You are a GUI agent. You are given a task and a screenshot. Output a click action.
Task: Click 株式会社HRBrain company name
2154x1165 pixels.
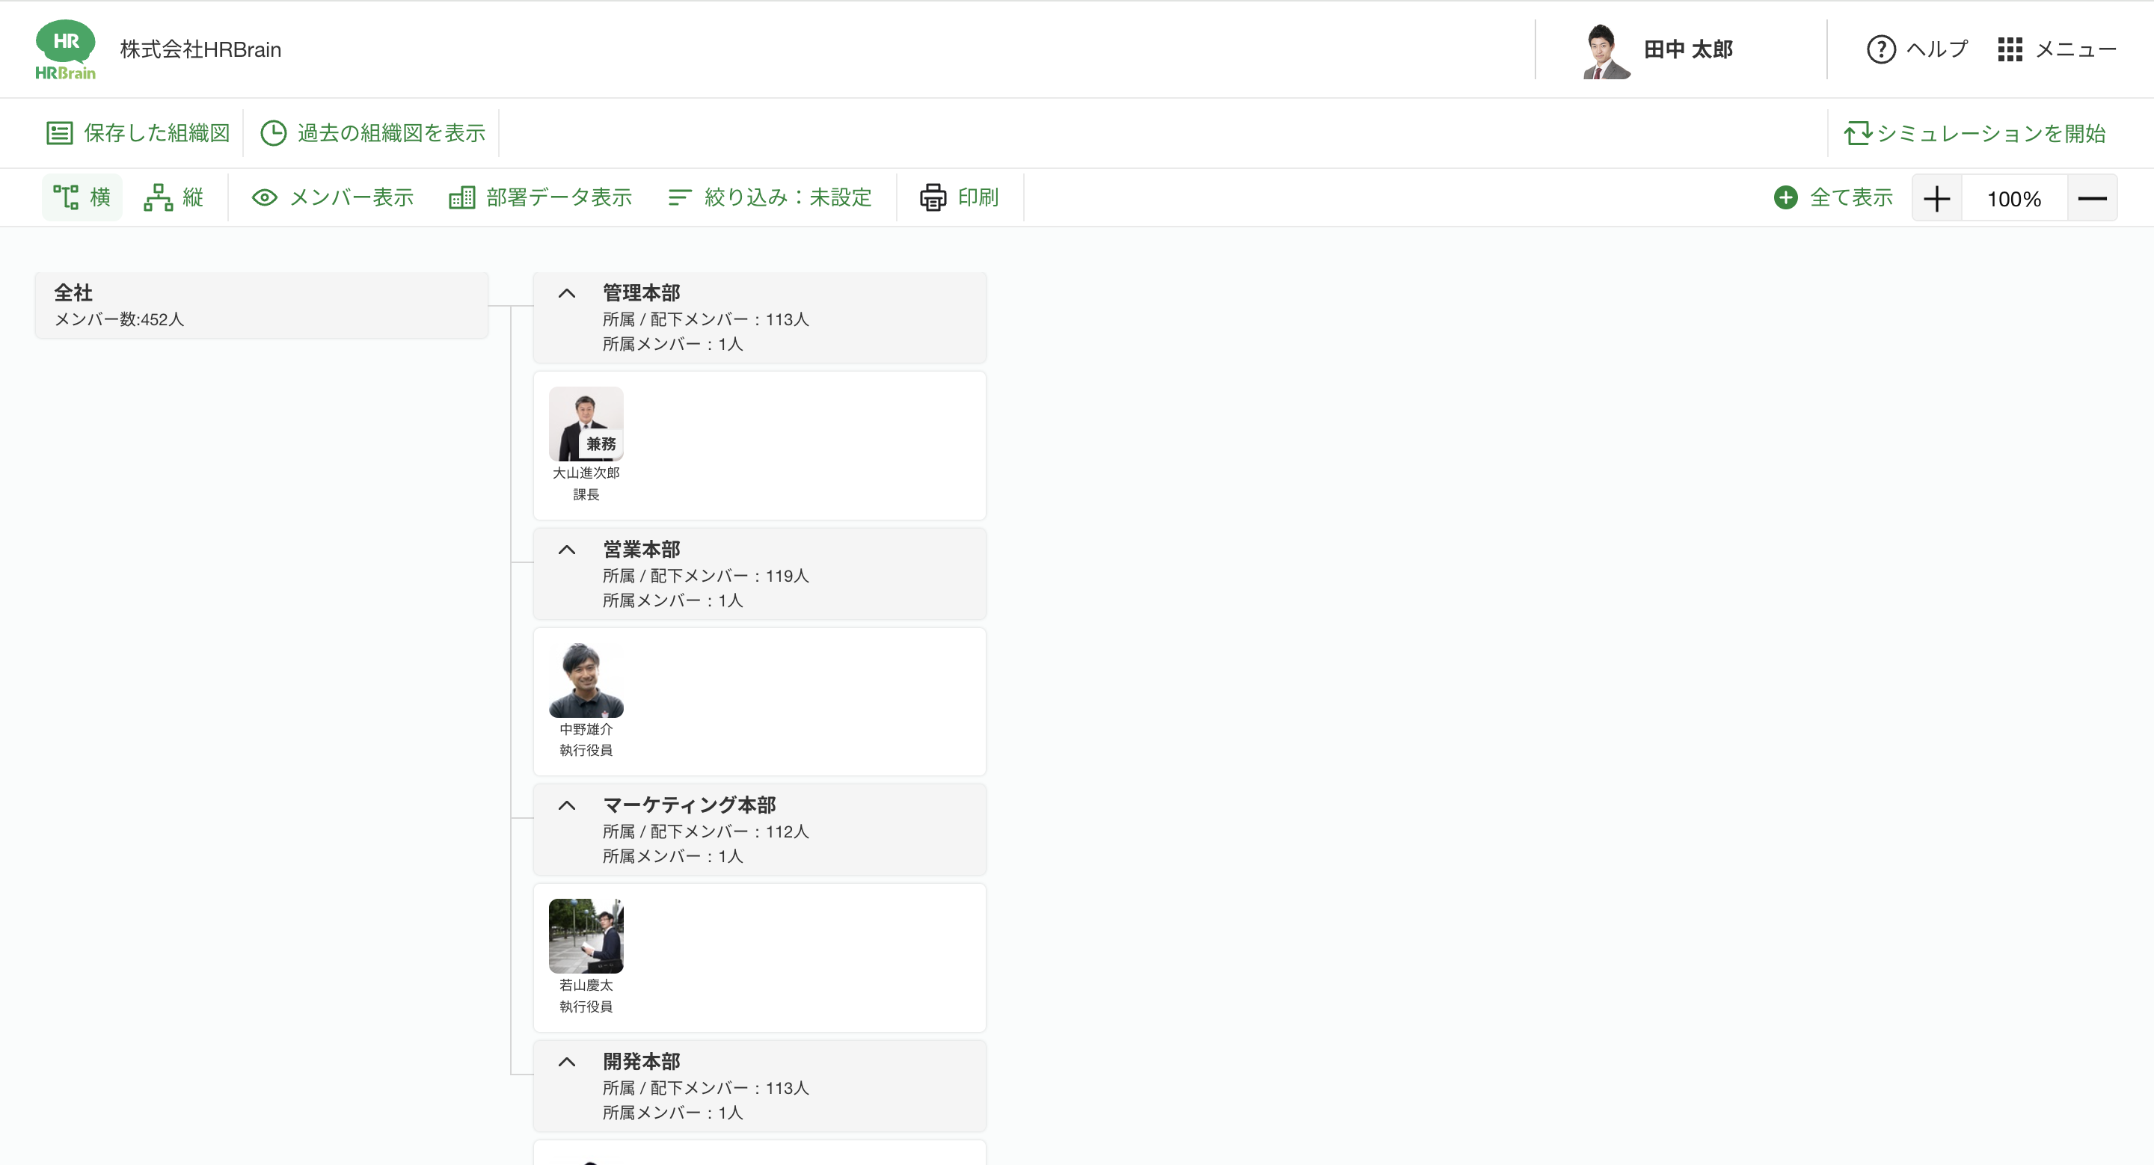[200, 49]
